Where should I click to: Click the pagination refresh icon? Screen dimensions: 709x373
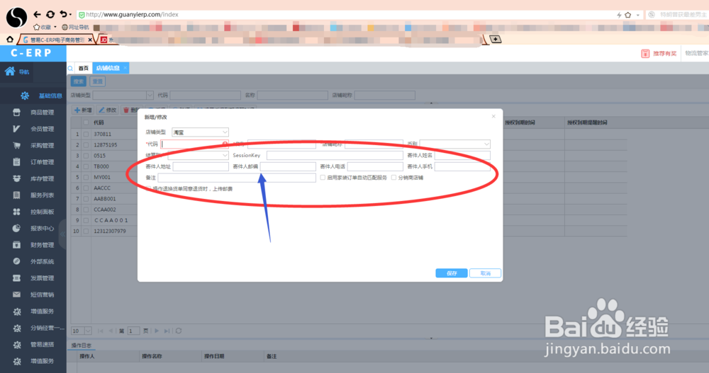179,331
